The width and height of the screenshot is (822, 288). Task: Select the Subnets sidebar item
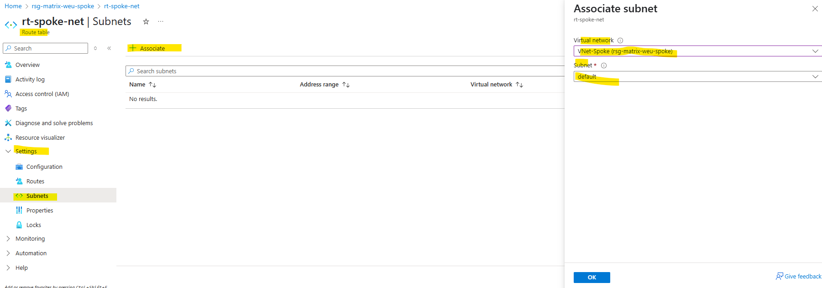[x=58, y=196]
